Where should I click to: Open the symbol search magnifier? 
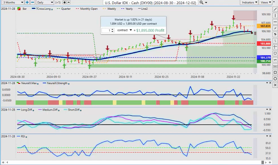tap(201, 2)
